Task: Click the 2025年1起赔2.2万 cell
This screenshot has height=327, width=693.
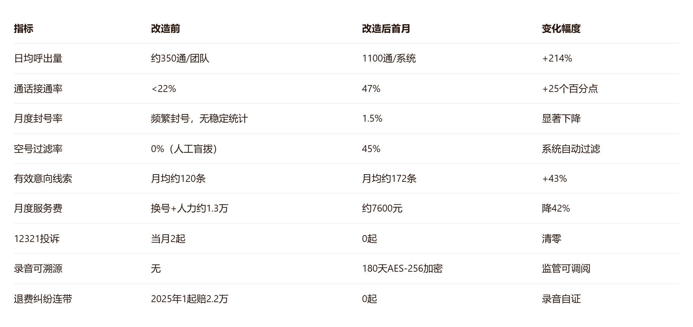Action: 190,299
